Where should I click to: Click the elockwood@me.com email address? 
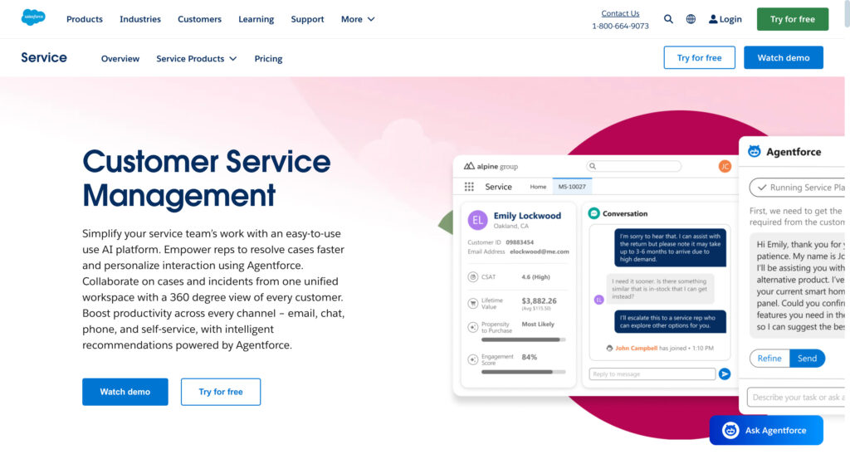[540, 251]
